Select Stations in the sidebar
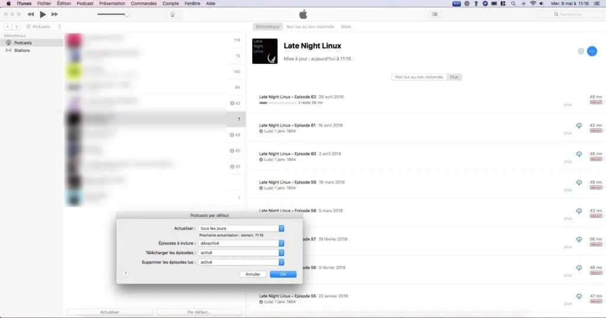Screen dimensions: 606x318 click(x=32, y=50)
